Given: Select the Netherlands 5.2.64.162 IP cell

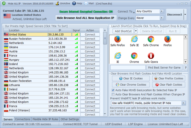Looking at the screenshot, I should point(60,43).
